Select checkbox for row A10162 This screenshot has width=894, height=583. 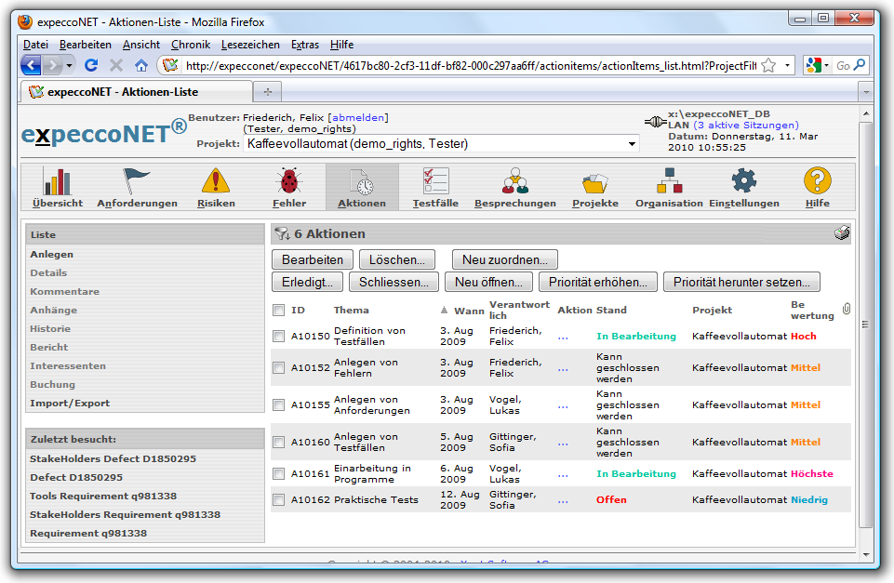coord(279,499)
